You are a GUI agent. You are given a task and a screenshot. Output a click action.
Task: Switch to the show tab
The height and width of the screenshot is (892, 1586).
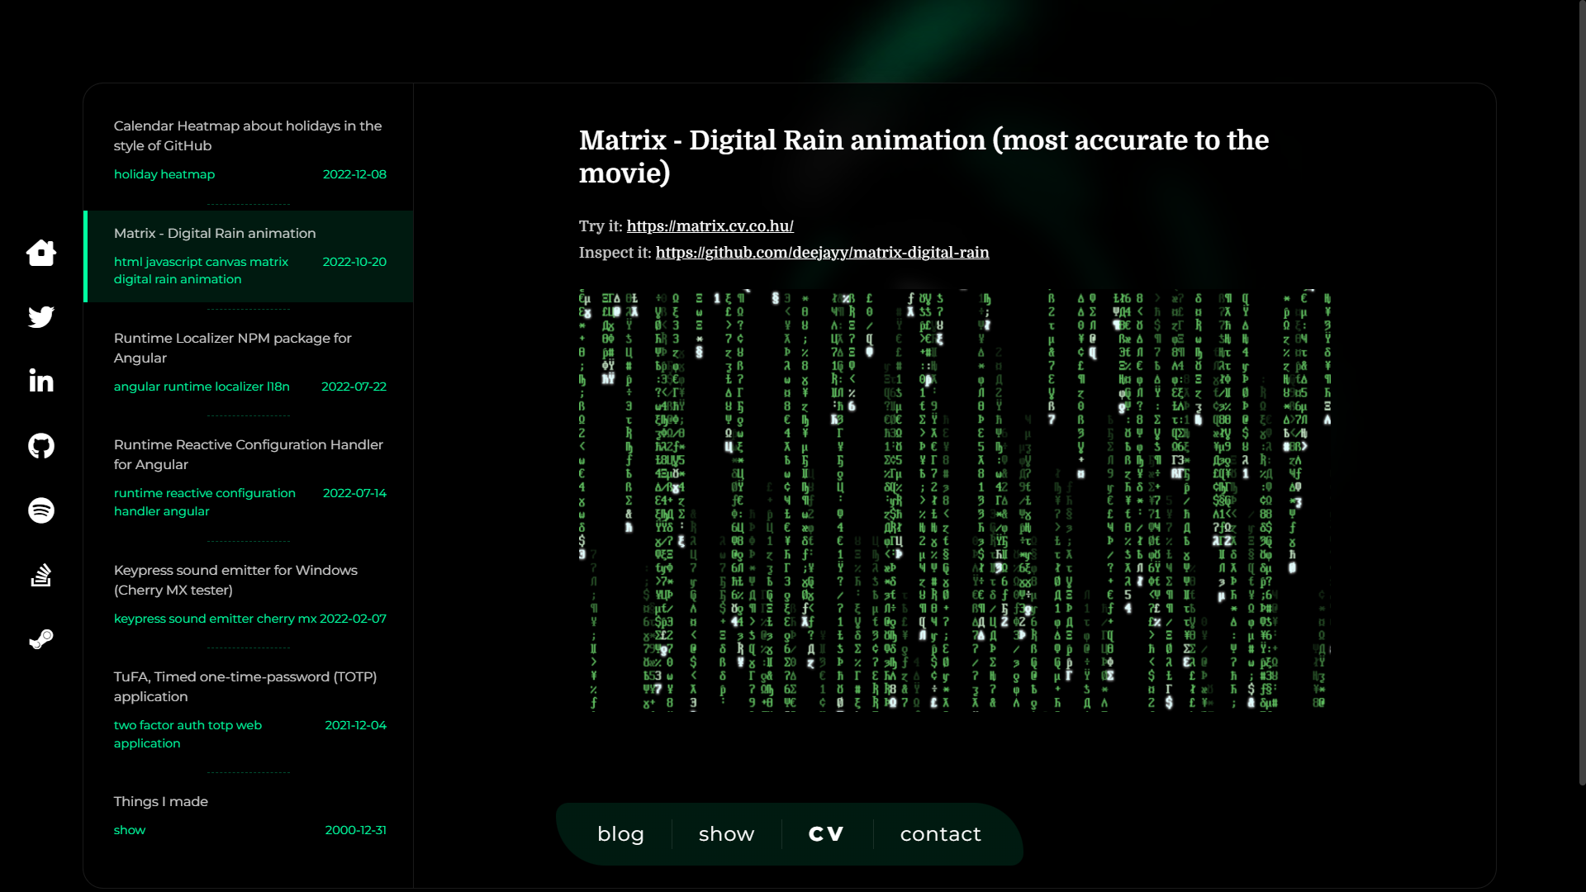click(x=726, y=834)
